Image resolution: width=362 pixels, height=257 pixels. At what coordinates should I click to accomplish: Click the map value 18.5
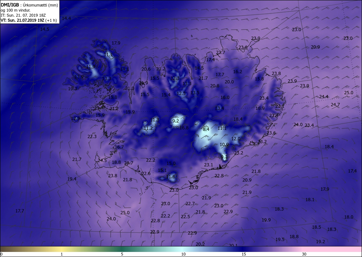click(316, 227)
